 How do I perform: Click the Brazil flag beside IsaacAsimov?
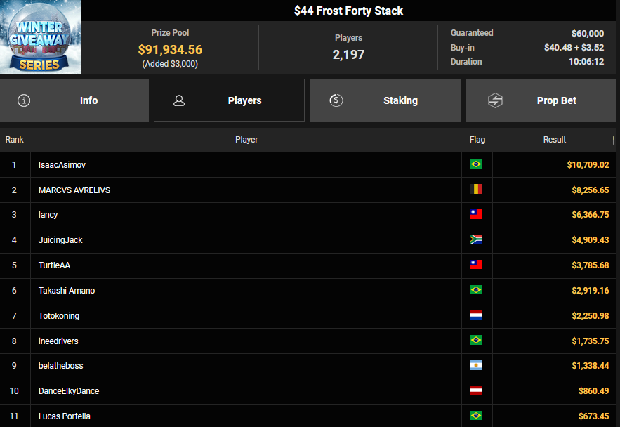coord(476,164)
